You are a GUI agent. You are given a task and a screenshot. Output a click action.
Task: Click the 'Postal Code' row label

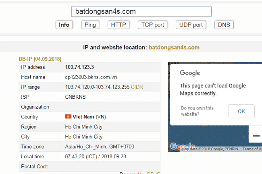point(35,166)
